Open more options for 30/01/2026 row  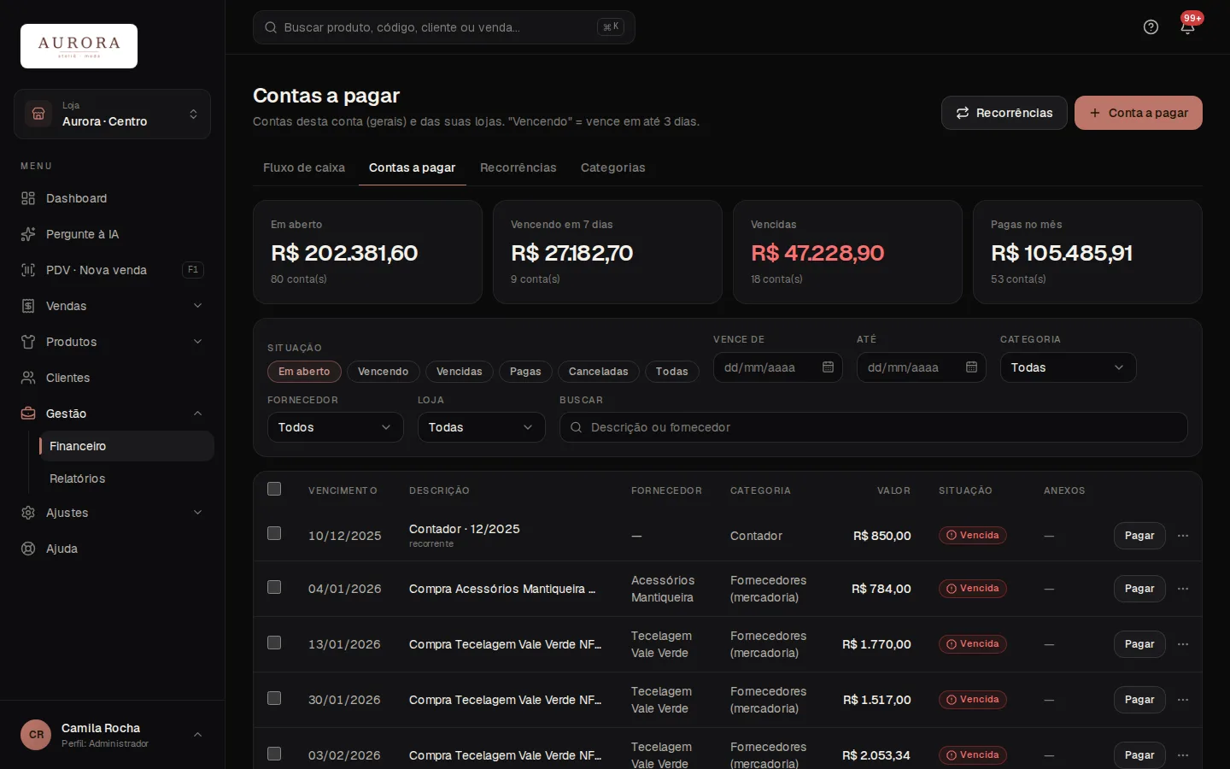(1183, 700)
